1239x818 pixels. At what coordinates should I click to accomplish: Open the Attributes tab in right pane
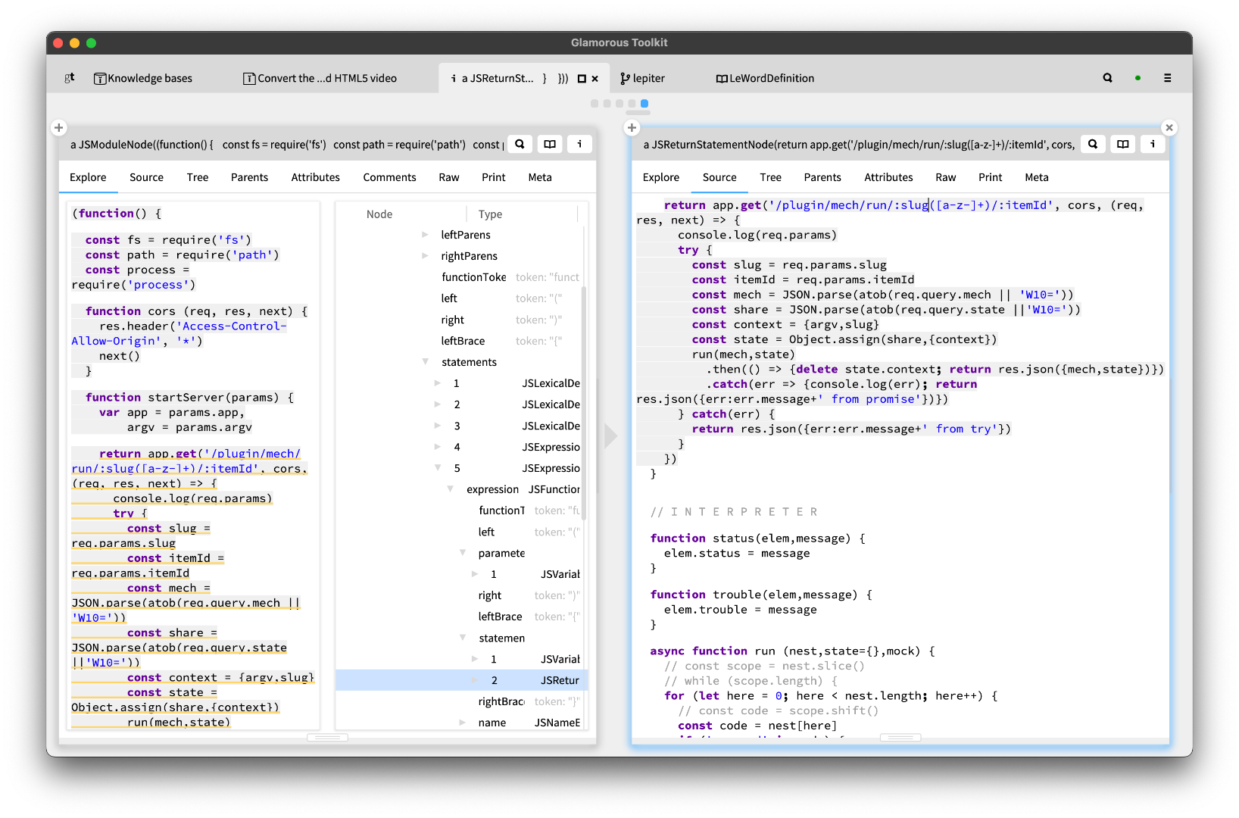(888, 177)
